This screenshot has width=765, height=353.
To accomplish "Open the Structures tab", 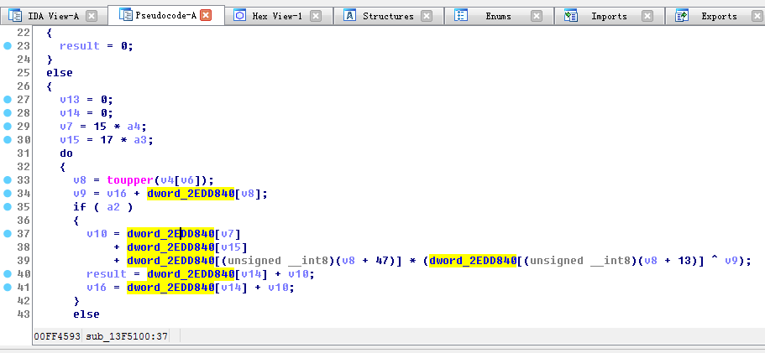I will pyautogui.click(x=388, y=16).
